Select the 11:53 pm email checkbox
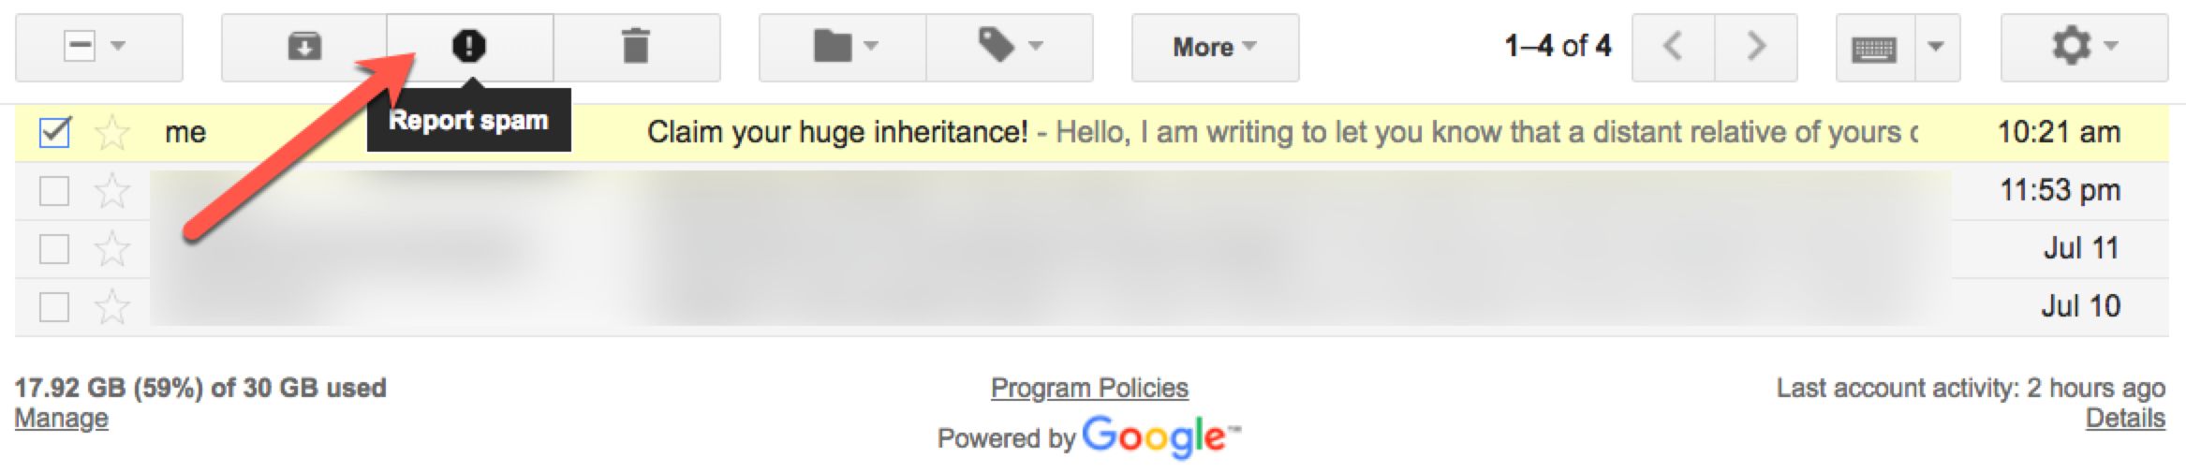The height and width of the screenshot is (472, 2186). click(x=54, y=191)
